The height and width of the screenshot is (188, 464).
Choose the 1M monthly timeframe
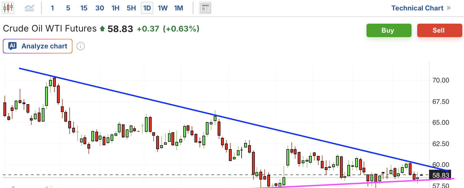tap(179, 8)
